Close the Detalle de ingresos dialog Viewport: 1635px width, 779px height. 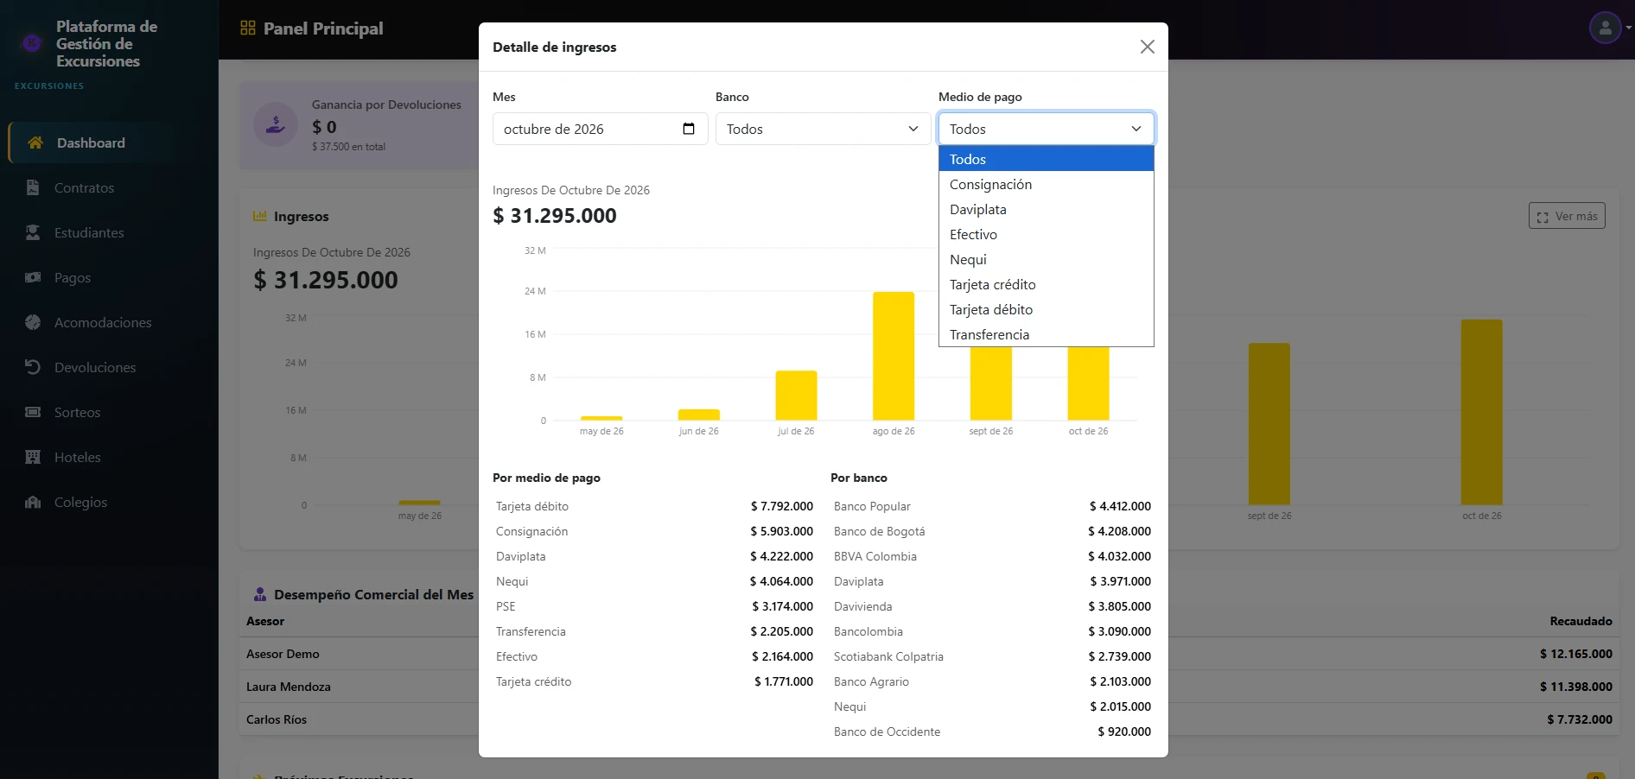point(1147,47)
